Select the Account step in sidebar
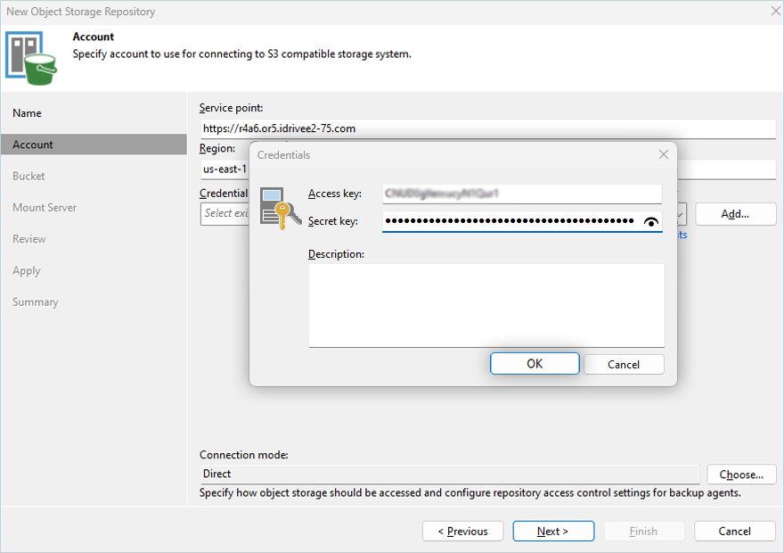The image size is (784, 553). [x=33, y=144]
